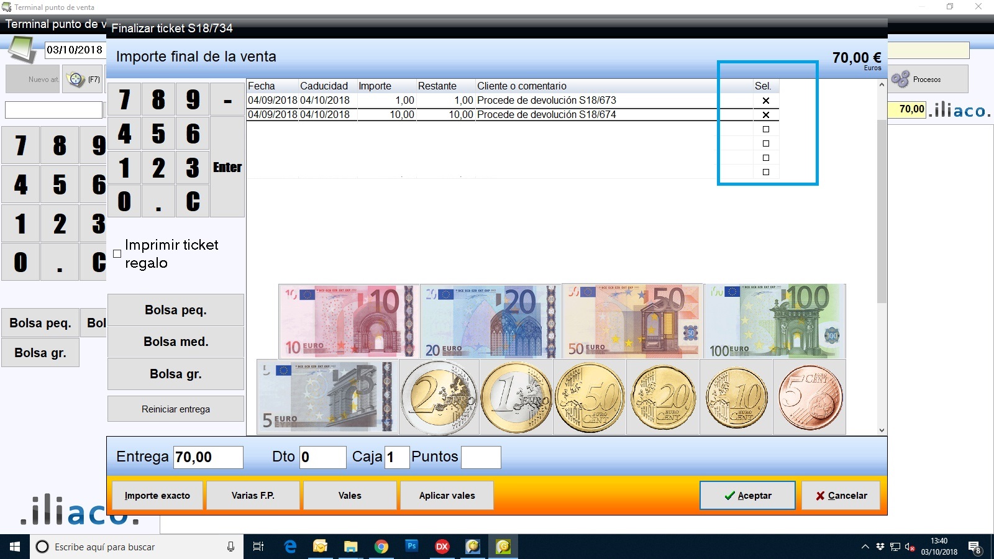Click digit 7 on dialog keypad
Image resolution: width=994 pixels, height=559 pixels.
click(125, 99)
